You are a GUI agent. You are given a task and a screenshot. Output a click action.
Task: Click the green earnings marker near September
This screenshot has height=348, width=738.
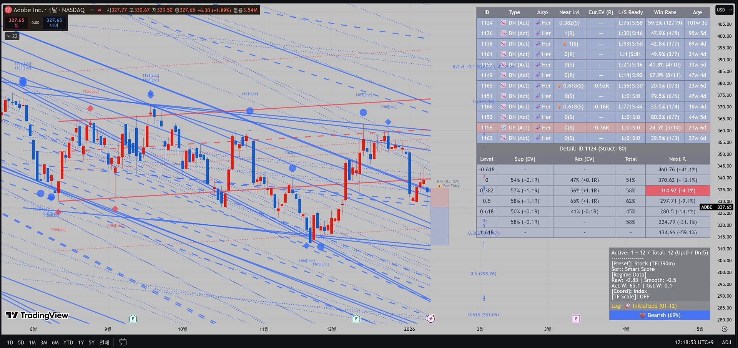click(x=133, y=318)
